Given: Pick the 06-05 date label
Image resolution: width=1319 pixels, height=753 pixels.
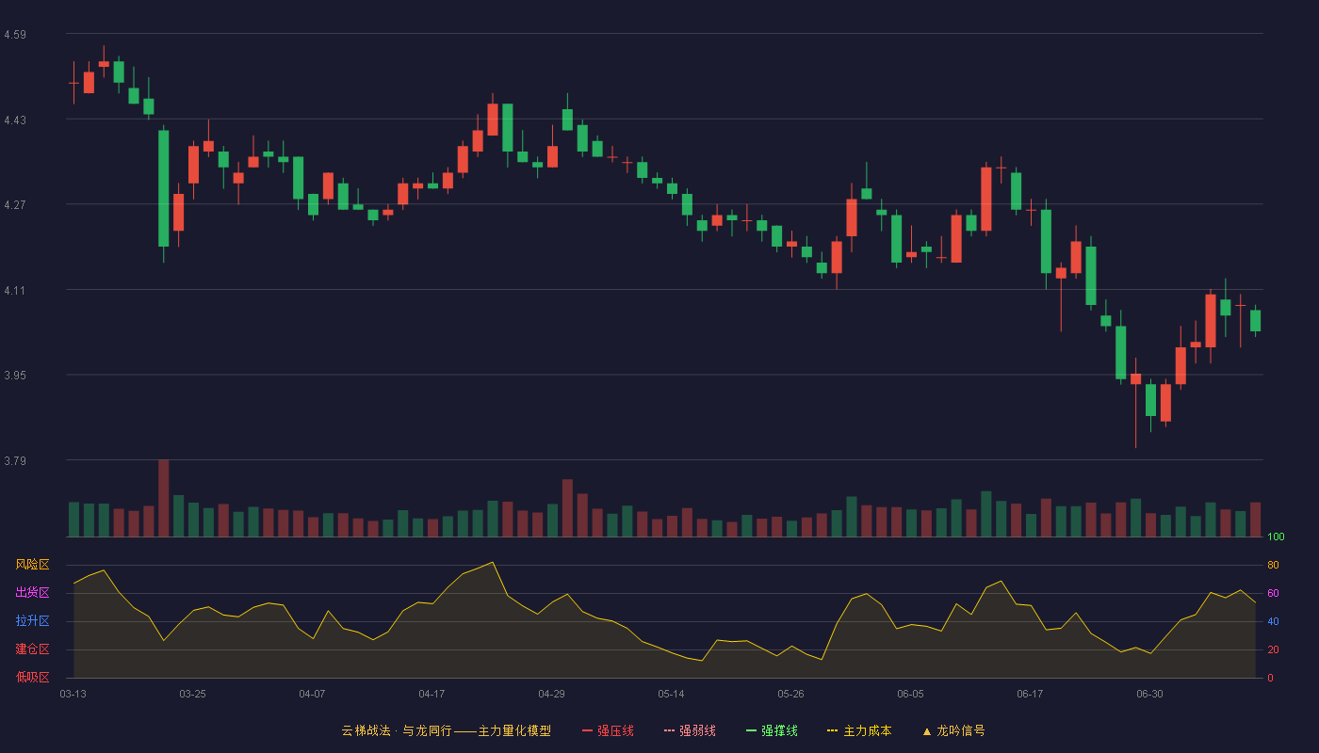Looking at the screenshot, I should click(911, 694).
